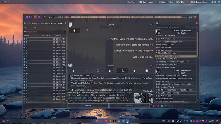The image size is (221, 124).
Task: Show the Wikipedia composer page via the pen icon
Action: pyautogui.click(x=135, y=71)
